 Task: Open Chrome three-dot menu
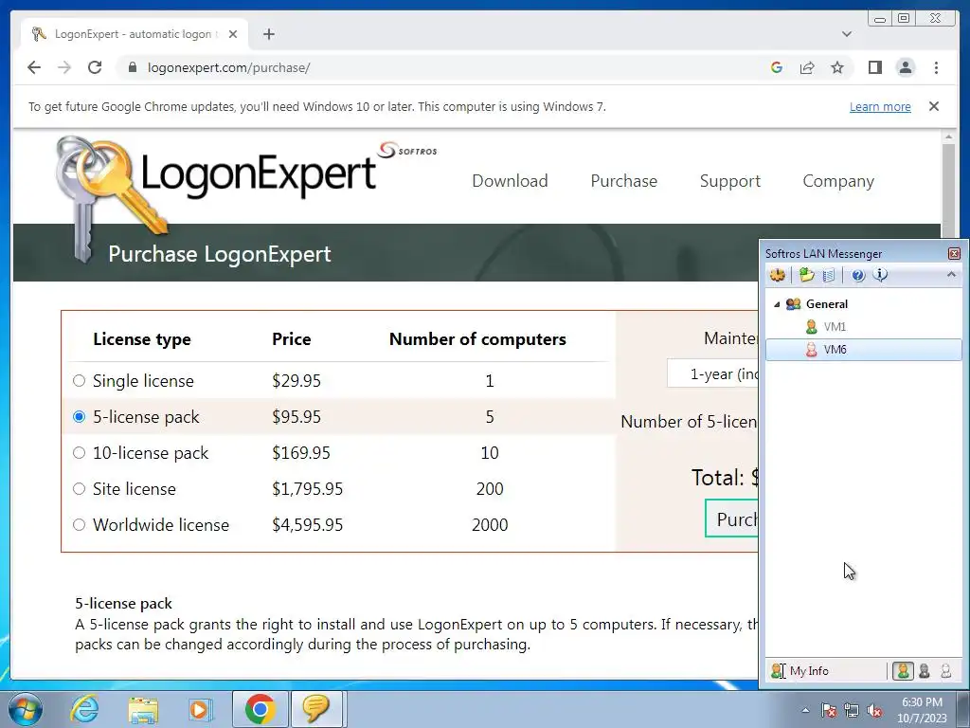936,67
